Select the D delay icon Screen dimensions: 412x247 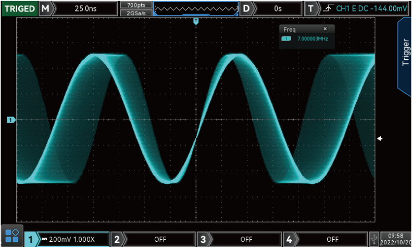pos(246,9)
